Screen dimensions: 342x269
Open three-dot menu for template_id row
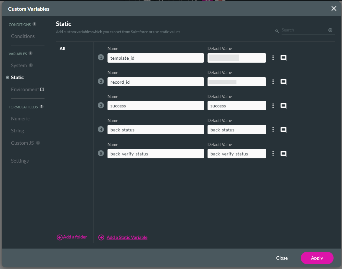coord(273,58)
